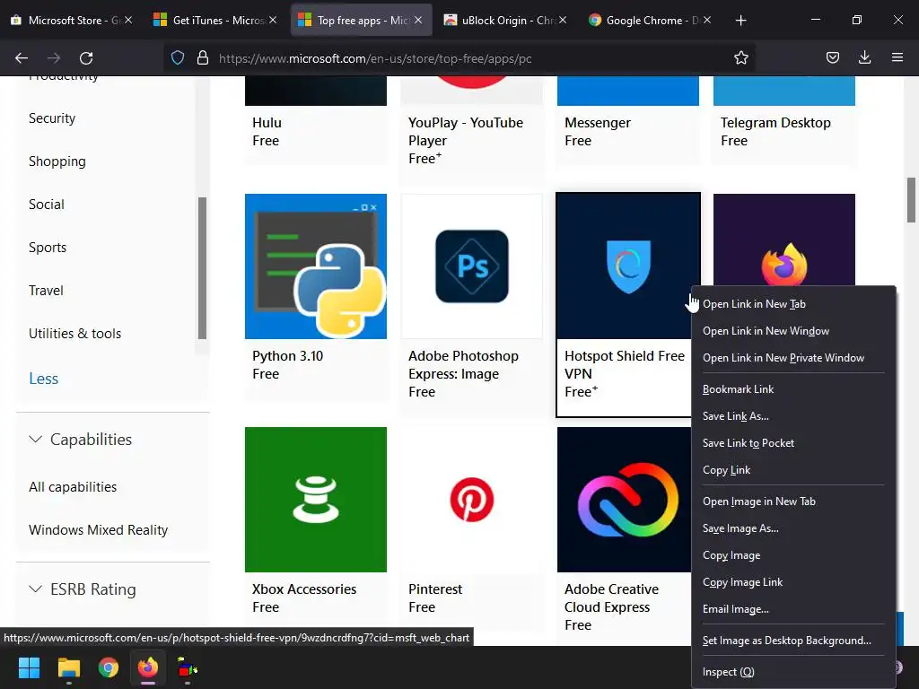Click the Pinterest app icon
This screenshot has width=919, height=689.
pyautogui.click(x=472, y=500)
